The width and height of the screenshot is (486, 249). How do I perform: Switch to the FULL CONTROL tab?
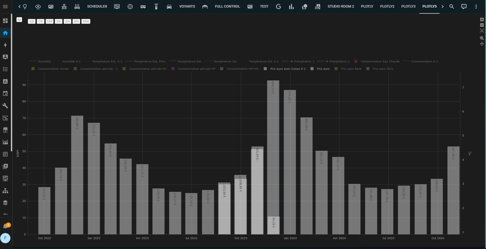point(228,7)
